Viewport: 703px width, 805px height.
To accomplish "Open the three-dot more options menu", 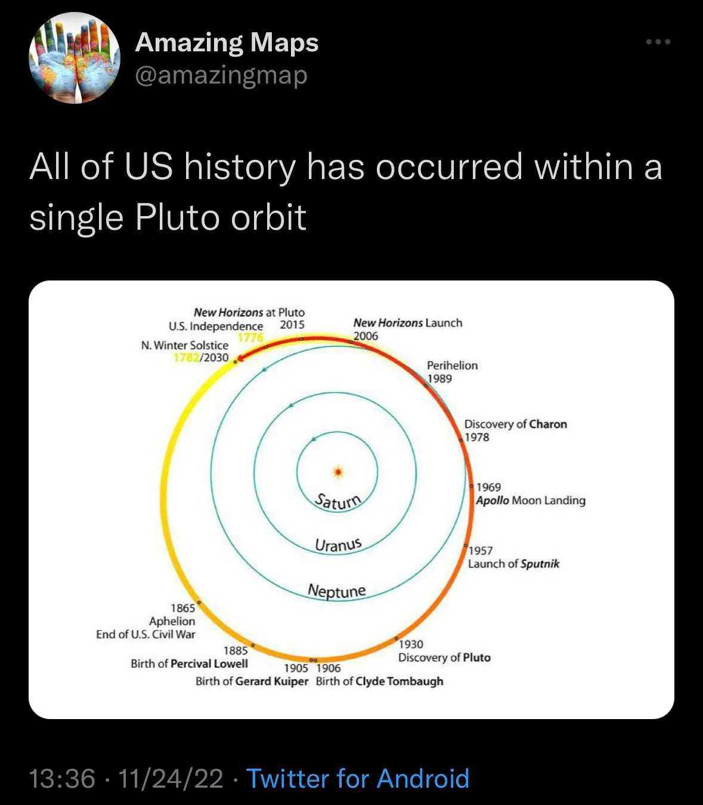I will pos(658,42).
